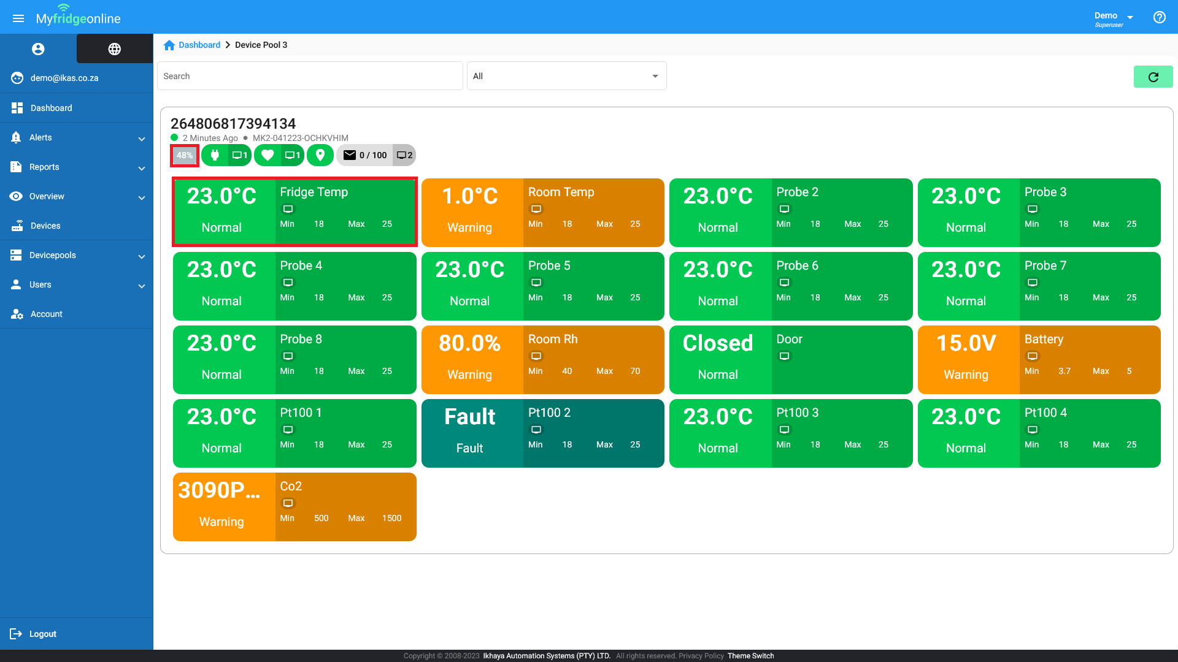Viewport: 1178px width, 662px height.
Task: Click into the Search field
Action: pos(310,76)
